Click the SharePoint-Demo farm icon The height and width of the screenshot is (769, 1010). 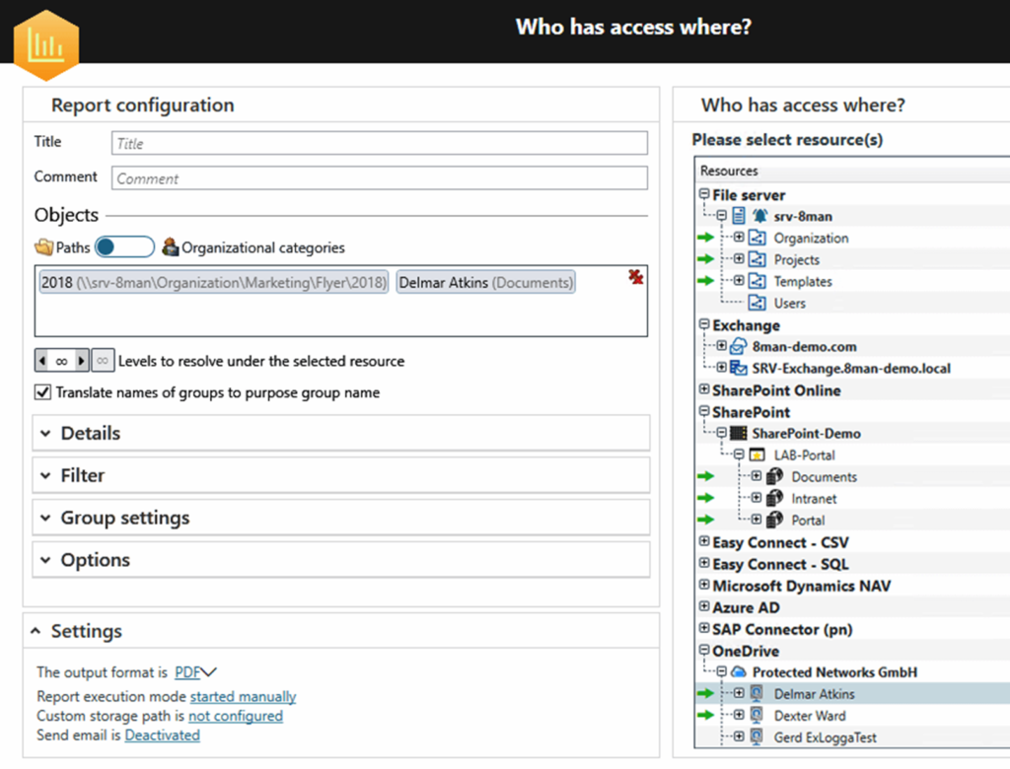click(738, 433)
